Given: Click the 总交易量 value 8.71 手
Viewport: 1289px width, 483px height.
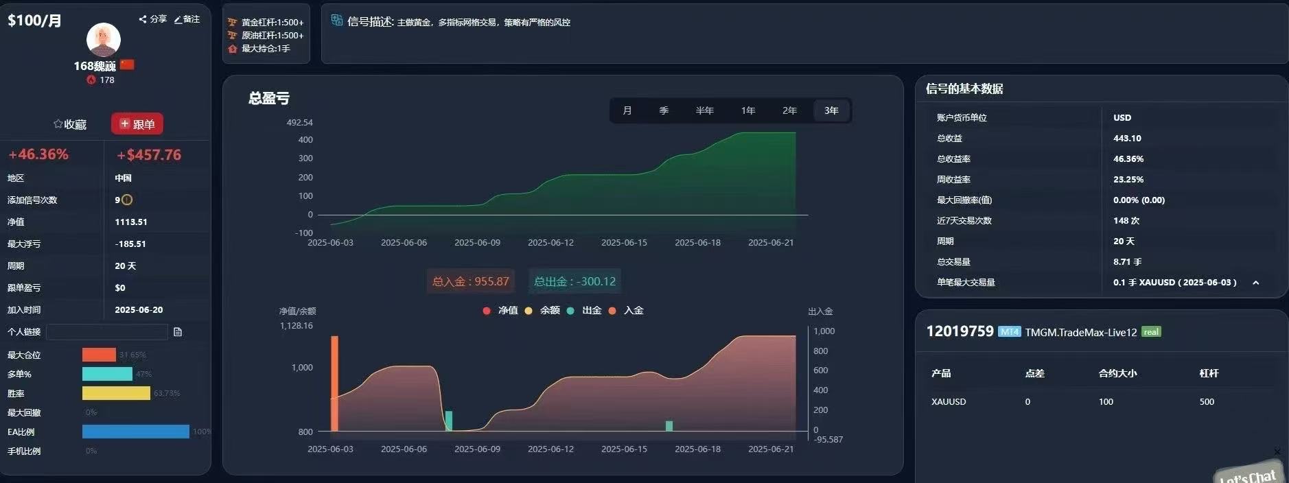Looking at the screenshot, I should 1127,262.
